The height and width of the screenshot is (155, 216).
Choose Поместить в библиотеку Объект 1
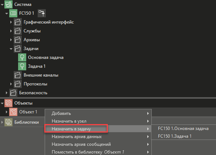pos(98,152)
